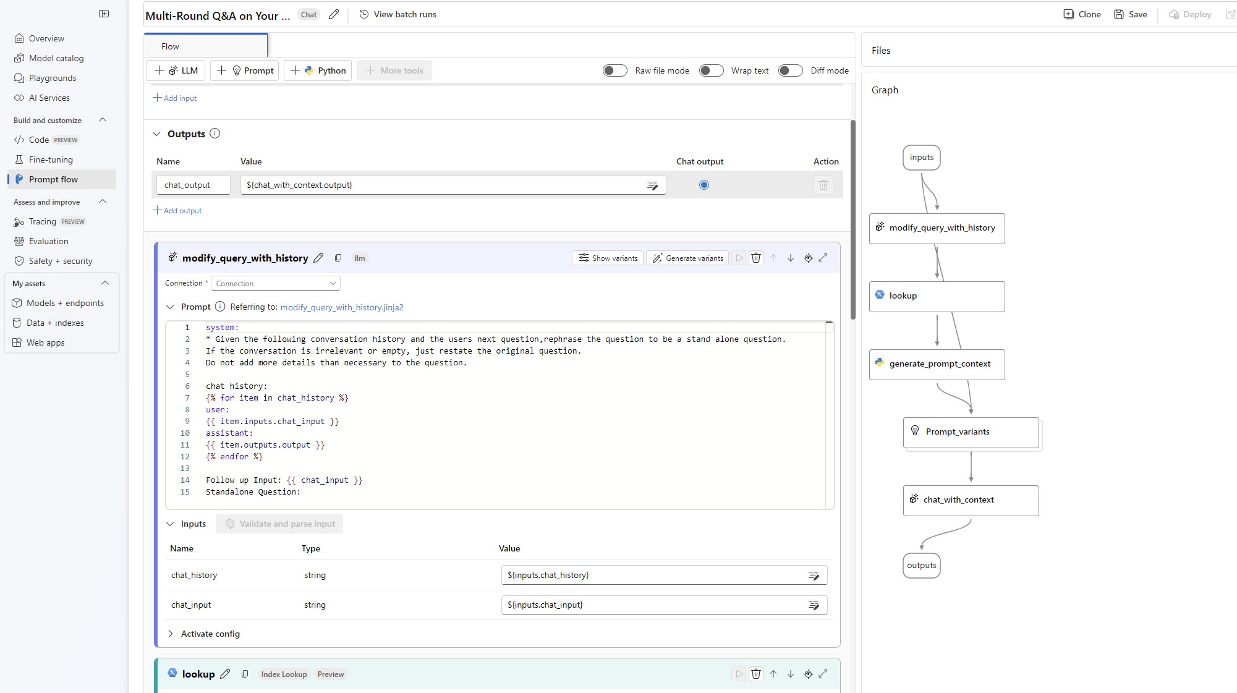Click Add input link
The width and height of the screenshot is (1237, 693).
click(x=175, y=98)
